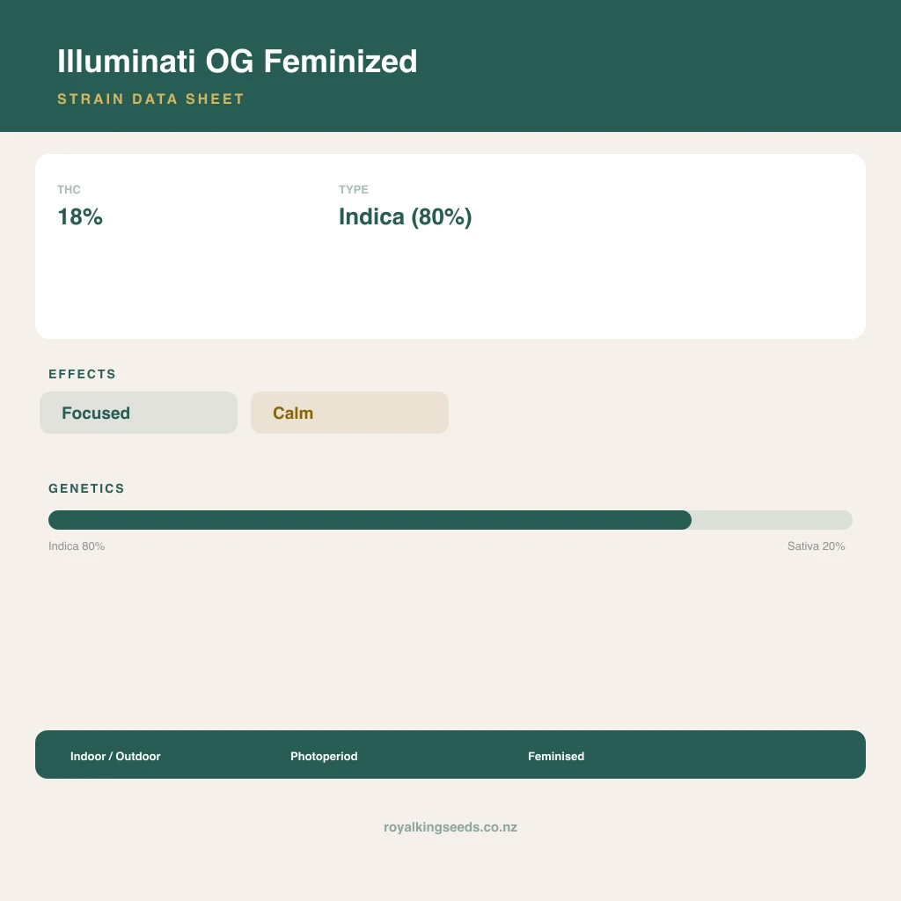Select the Focused effect tag

138,413
